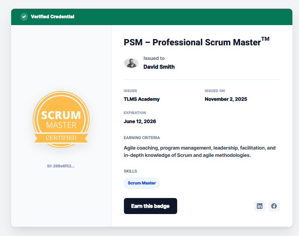Click the issued on date November 2, 2025

[x=226, y=99]
